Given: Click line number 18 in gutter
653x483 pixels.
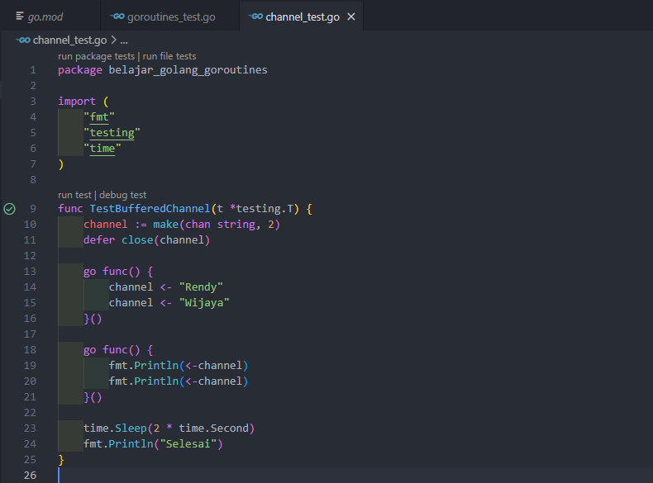Looking at the screenshot, I should (30, 350).
